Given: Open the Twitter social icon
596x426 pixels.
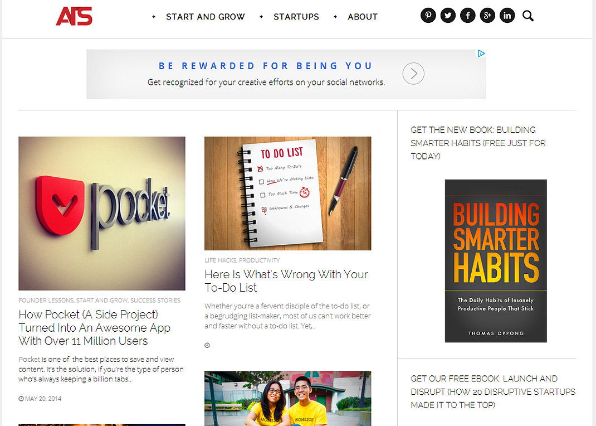Looking at the screenshot, I should coord(448,16).
